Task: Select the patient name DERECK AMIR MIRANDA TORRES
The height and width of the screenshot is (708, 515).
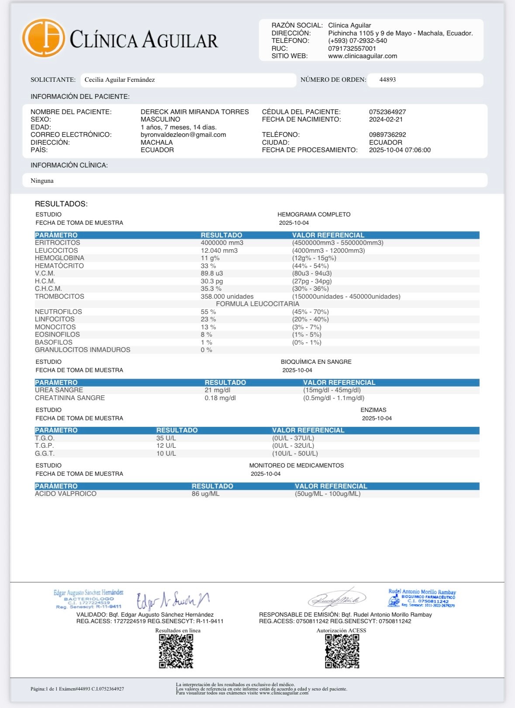Action: 195,112
